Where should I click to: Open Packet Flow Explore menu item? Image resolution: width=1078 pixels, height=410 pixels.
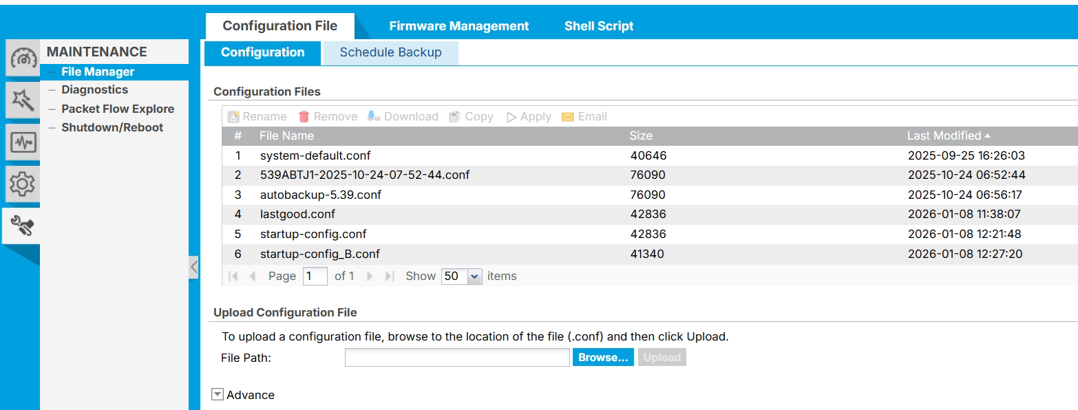118,109
